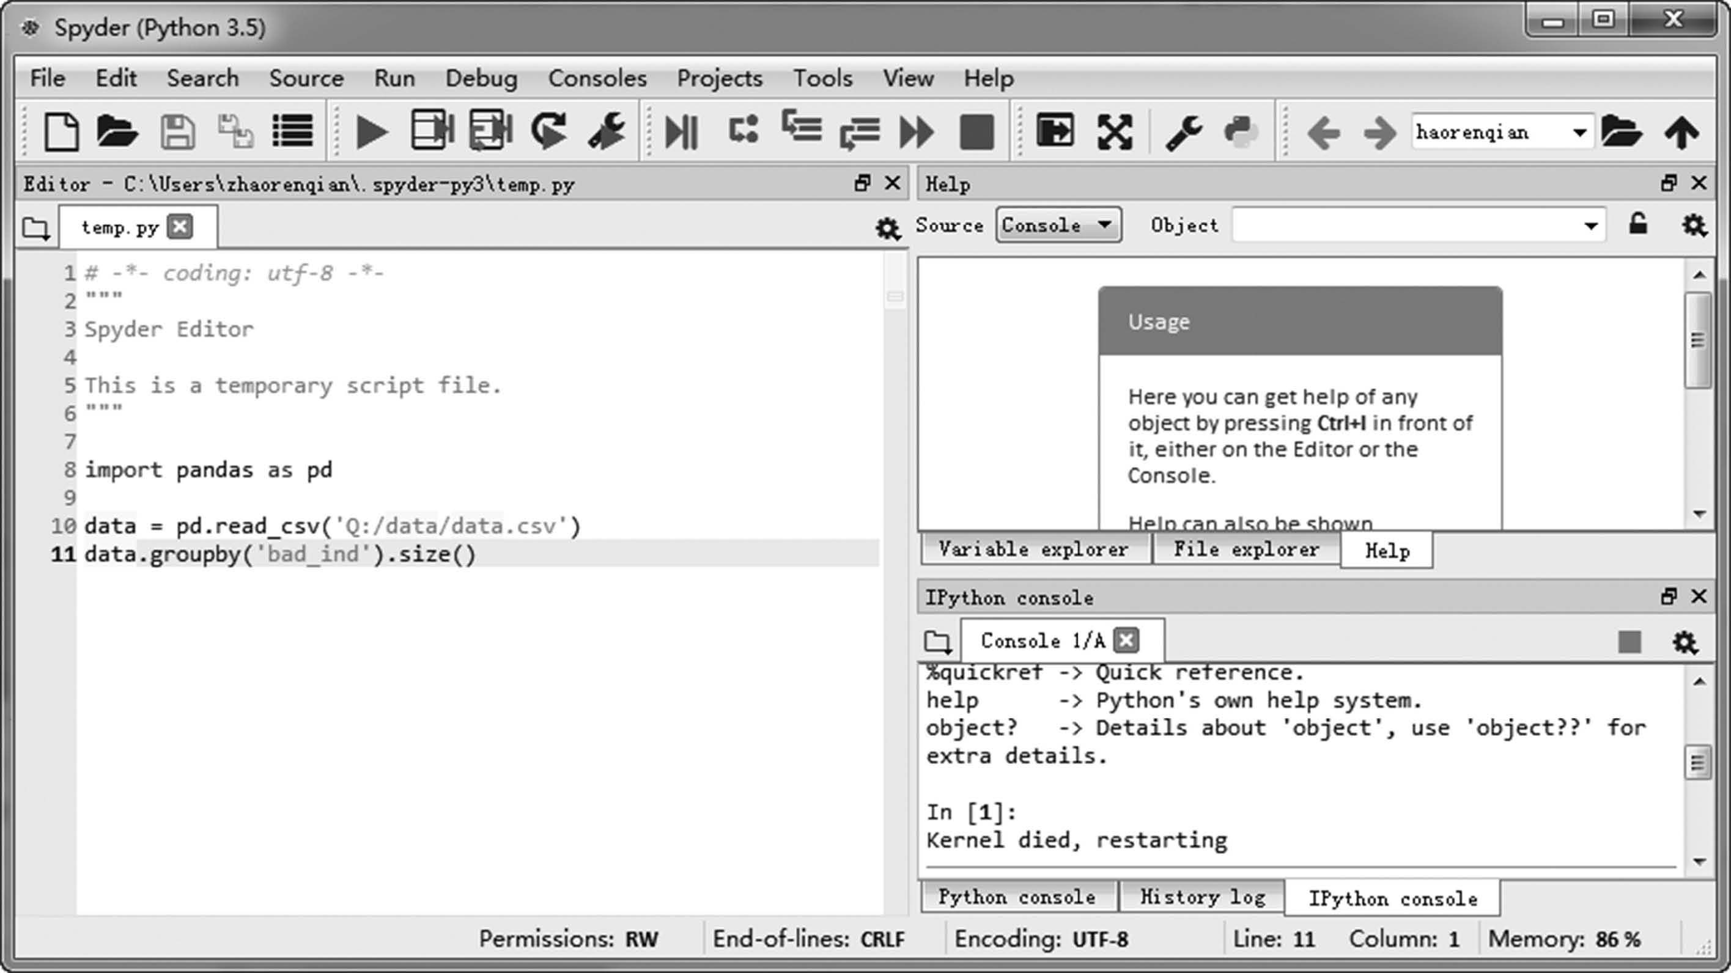This screenshot has width=1731, height=973.
Task: Open the Edit menu
Action: coord(116,78)
